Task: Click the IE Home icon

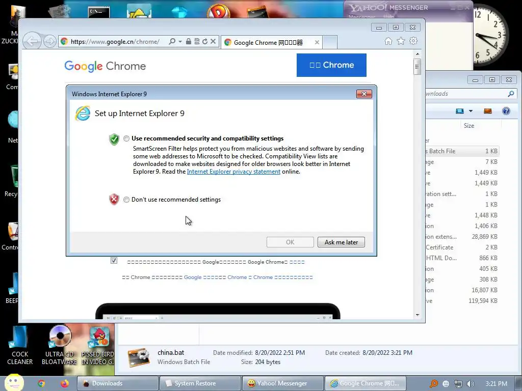Action: pos(388,41)
